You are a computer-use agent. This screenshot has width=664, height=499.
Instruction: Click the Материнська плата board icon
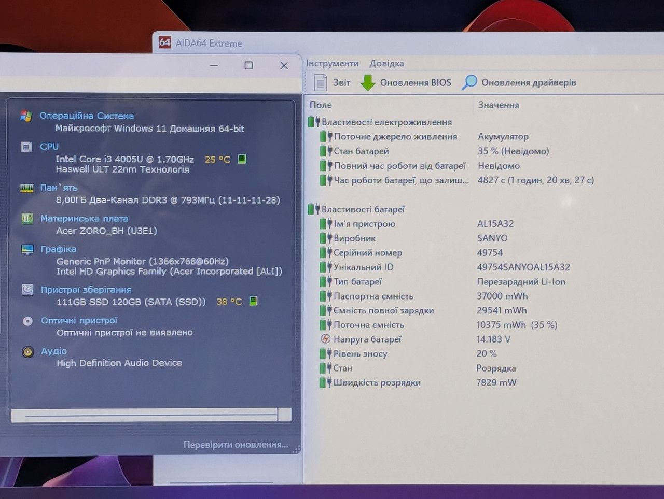tap(27, 219)
